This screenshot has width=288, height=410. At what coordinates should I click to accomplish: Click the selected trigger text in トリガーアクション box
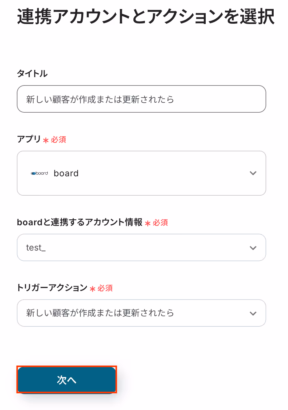click(x=100, y=313)
